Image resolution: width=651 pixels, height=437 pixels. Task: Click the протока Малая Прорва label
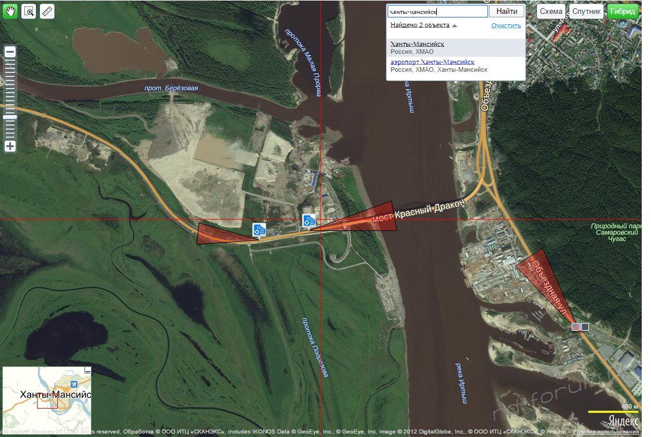[303, 63]
